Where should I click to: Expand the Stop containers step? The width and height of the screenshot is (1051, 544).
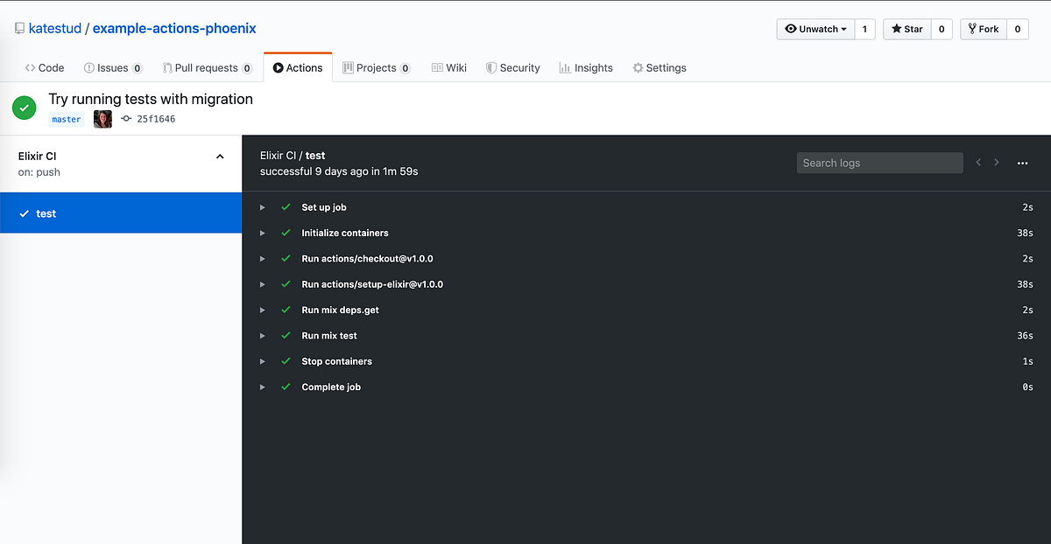click(261, 360)
